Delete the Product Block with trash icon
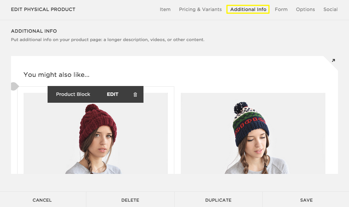 click(x=135, y=94)
